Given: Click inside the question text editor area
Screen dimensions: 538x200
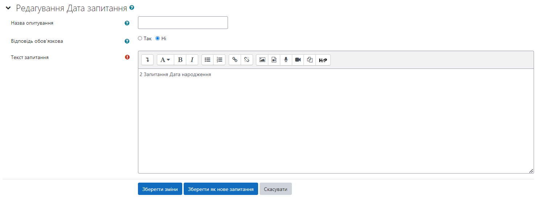Looking at the screenshot, I should pos(336,121).
